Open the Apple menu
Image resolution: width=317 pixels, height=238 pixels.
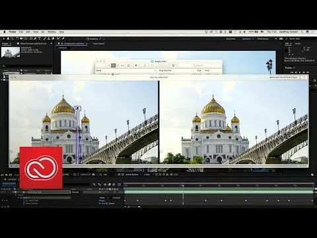4,32
